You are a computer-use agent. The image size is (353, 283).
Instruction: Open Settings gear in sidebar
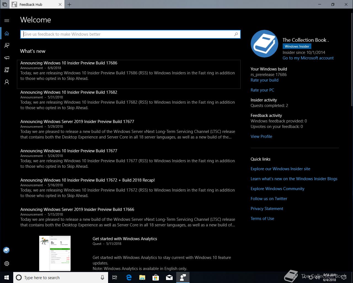[7, 264]
